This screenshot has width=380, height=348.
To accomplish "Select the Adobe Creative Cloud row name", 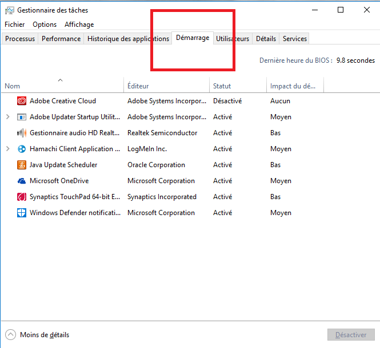I will (63, 101).
